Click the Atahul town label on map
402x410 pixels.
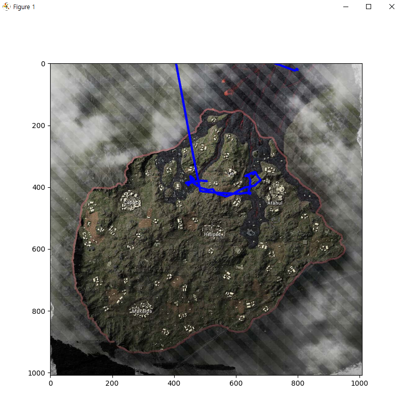[x=275, y=203]
